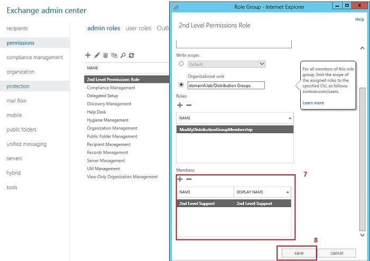
Task: Click the search magnifier icon in admin roles toolbar
Action: tap(123, 55)
